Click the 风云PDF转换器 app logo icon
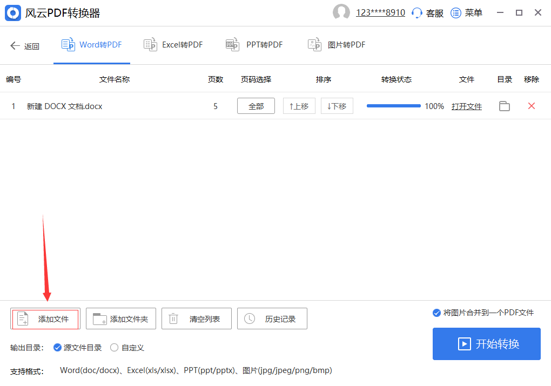551x386 pixels. click(13, 13)
